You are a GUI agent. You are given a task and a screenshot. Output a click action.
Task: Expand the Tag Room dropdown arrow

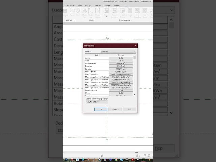pyautogui.click(x=126, y=16)
